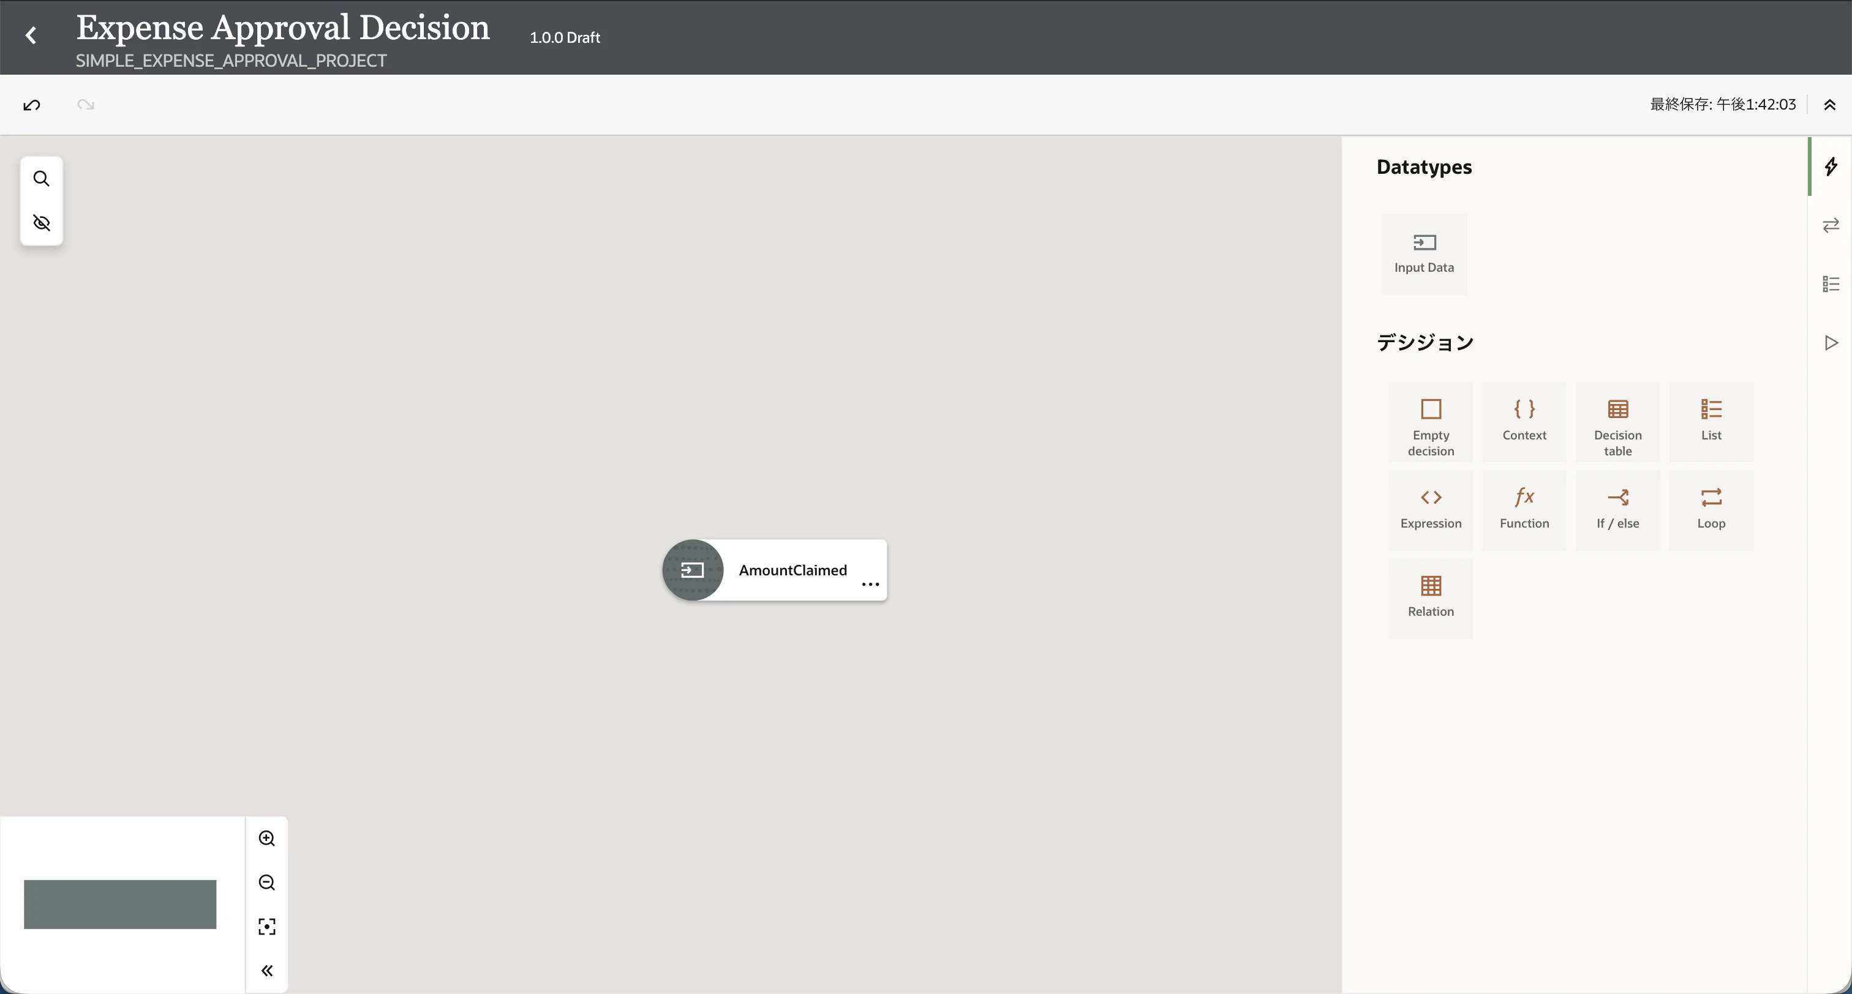Pick the Empty decision type
Viewport: 1852px width, 994px height.
tap(1431, 422)
